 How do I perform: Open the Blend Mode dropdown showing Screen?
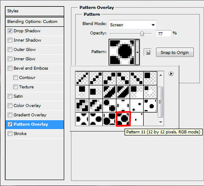coord(132,25)
